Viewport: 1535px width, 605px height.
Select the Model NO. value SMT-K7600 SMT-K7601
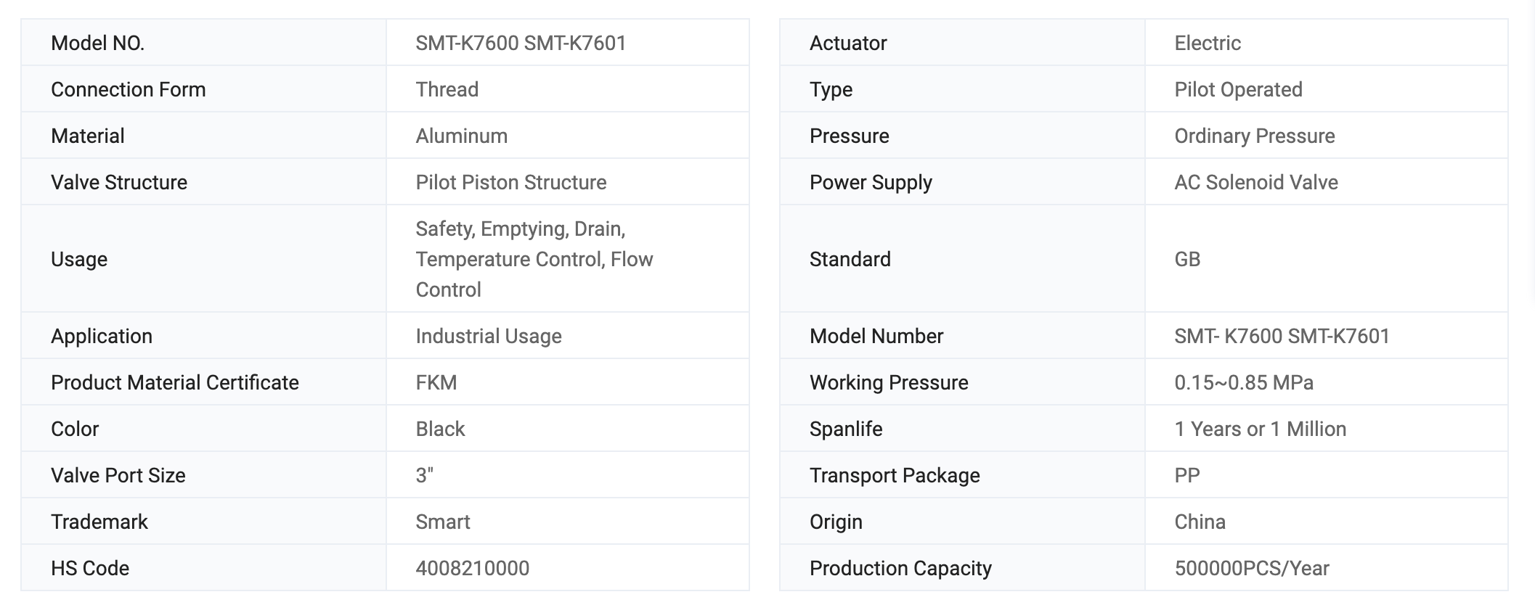pyautogui.click(x=521, y=43)
